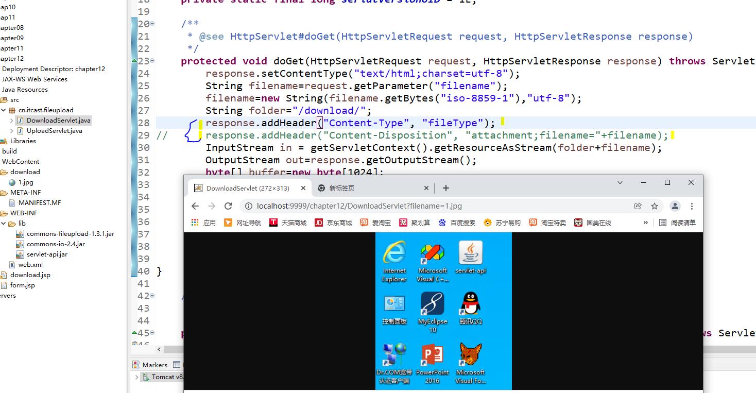The image size is (756, 393).
Task: Click the browser back button
Action: pyautogui.click(x=195, y=205)
